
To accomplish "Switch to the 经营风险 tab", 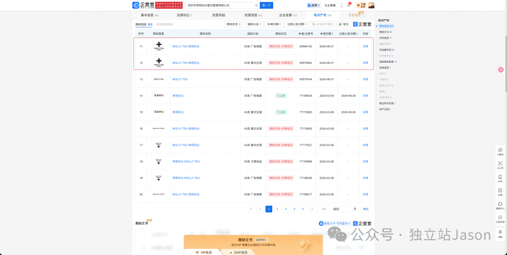I will tap(219, 15).
